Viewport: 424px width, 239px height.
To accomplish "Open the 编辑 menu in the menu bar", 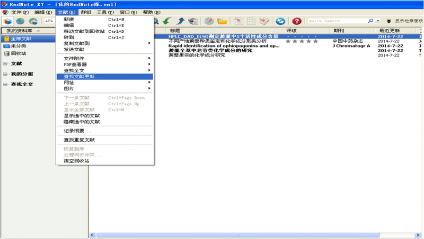I will [43, 12].
